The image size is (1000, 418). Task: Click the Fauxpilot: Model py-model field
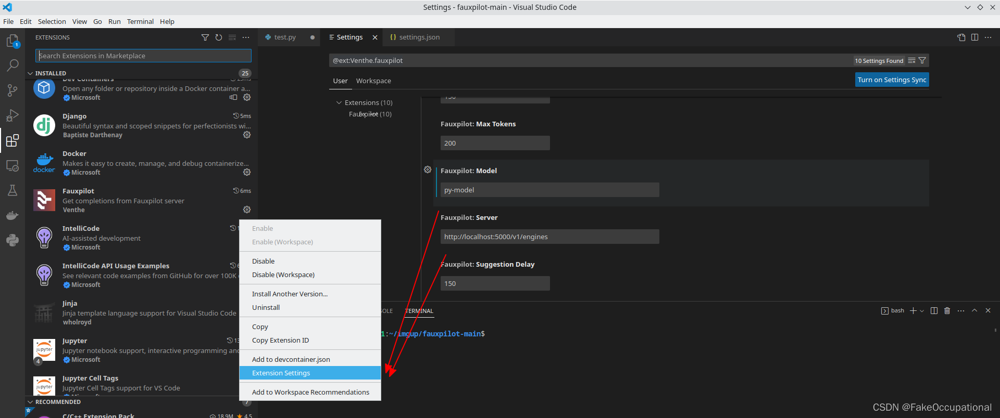(549, 190)
